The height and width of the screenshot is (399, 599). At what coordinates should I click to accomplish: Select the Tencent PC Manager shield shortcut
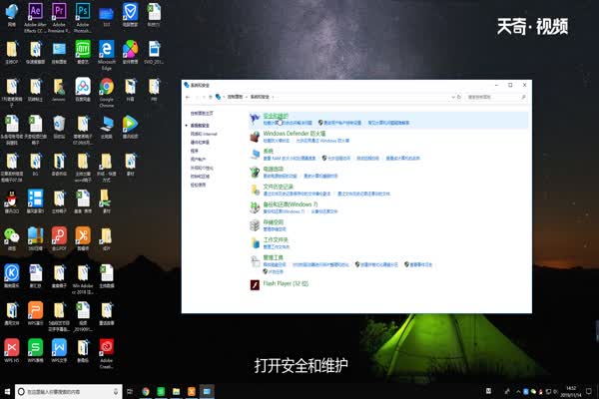click(130, 15)
